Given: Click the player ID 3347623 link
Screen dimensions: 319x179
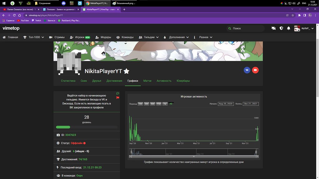Looking at the screenshot, I should (x=70, y=135).
